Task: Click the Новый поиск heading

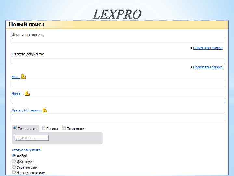Action: pyautogui.click(x=27, y=24)
